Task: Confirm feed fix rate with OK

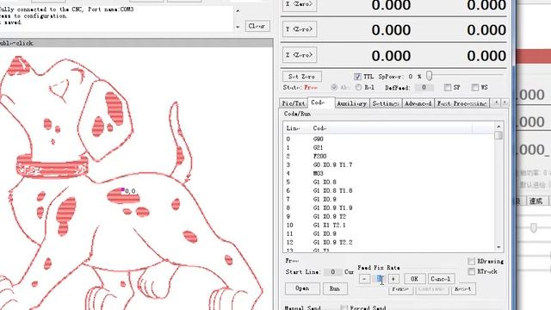Action: tap(415, 279)
